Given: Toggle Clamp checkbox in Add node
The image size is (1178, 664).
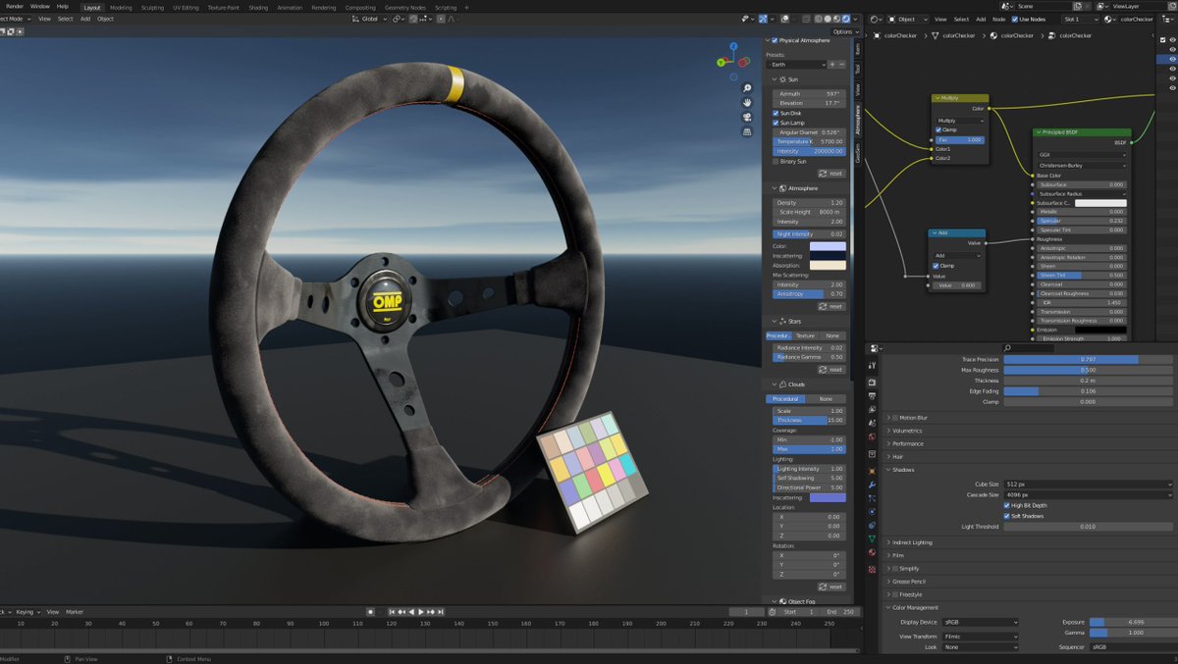Looking at the screenshot, I should pos(936,266).
